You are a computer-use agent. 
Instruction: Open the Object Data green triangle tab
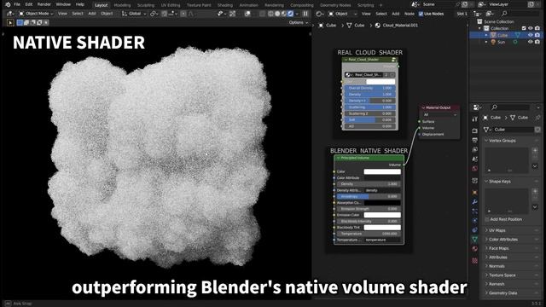(x=474, y=239)
